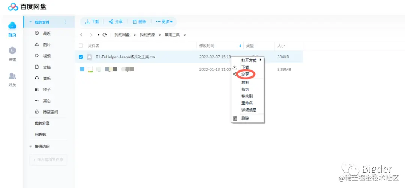Go forward with the right arrow
The height and width of the screenshot is (188, 405).
(91, 35)
